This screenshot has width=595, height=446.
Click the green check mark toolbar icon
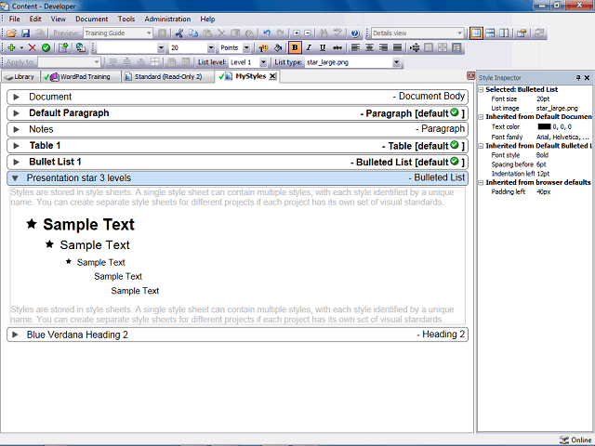click(x=46, y=47)
